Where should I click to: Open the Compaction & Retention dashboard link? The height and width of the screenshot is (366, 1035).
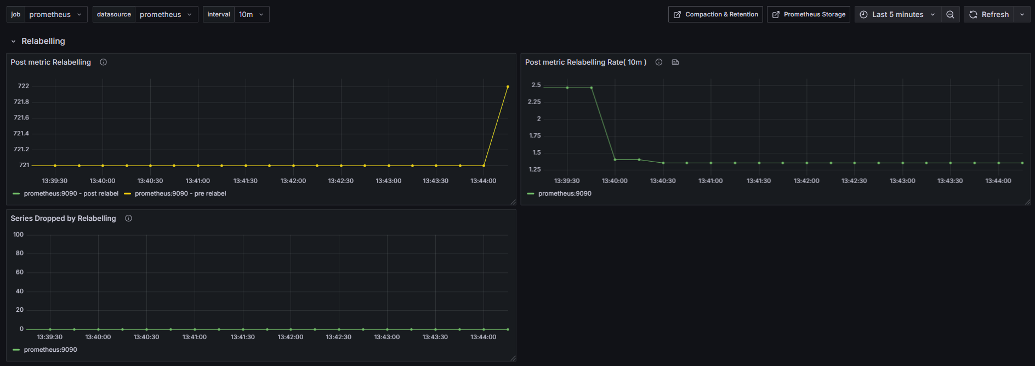(x=715, y=15)
